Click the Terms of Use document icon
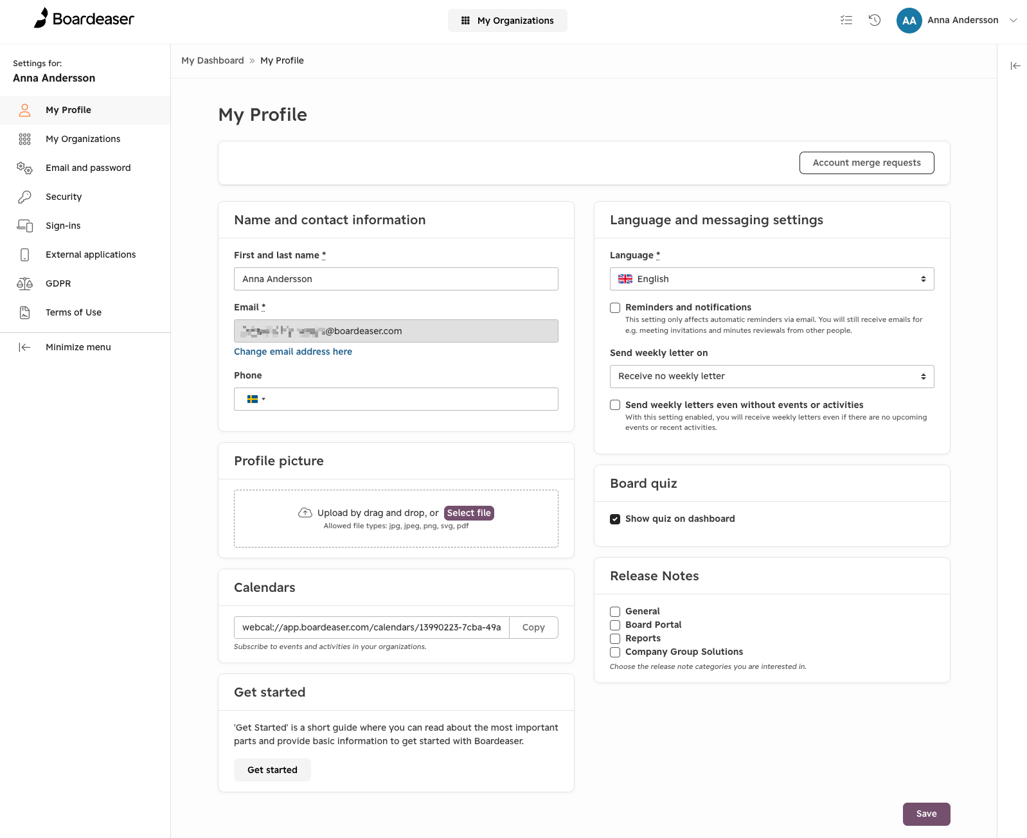 point(24,312)
